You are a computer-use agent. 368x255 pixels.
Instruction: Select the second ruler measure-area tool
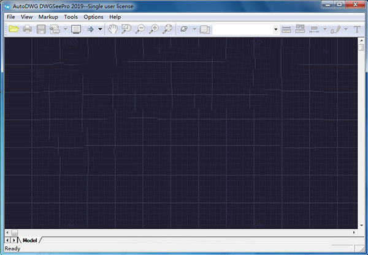300,29
